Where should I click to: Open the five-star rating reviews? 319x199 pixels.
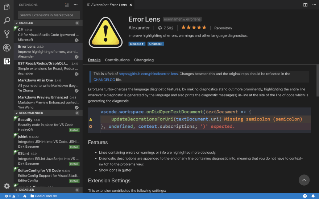point(194,27)
